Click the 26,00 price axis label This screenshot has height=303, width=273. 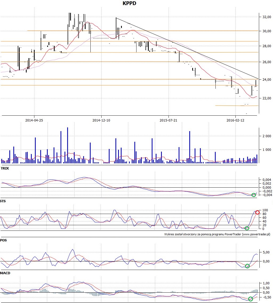coord(267,62)
